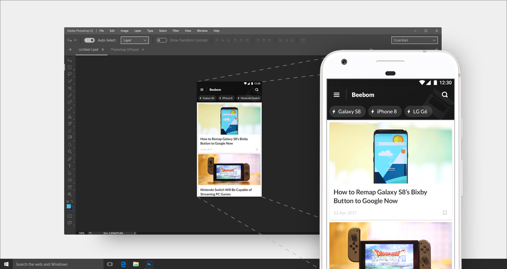Select the Move tool in the tools panel
The width and height of the screenshot is (507, 269).
pos(70,60)
